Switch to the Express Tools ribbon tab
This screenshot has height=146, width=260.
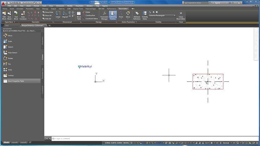coord(78,9)
